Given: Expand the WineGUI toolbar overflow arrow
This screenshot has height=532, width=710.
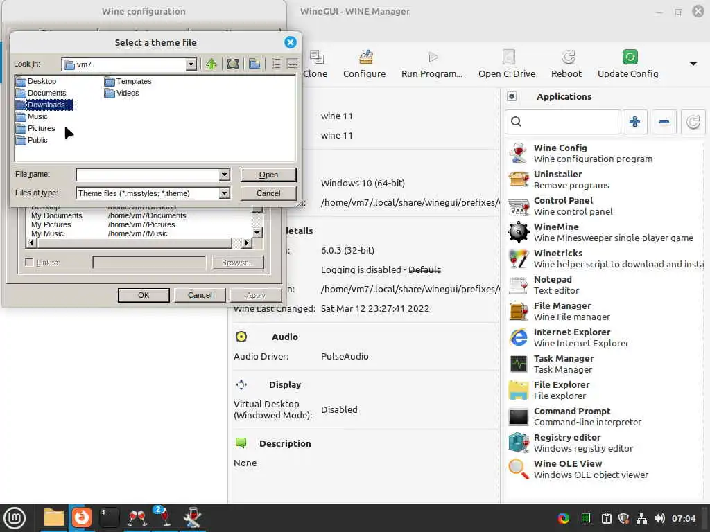Looking at the screenshot, I should 693,63.
